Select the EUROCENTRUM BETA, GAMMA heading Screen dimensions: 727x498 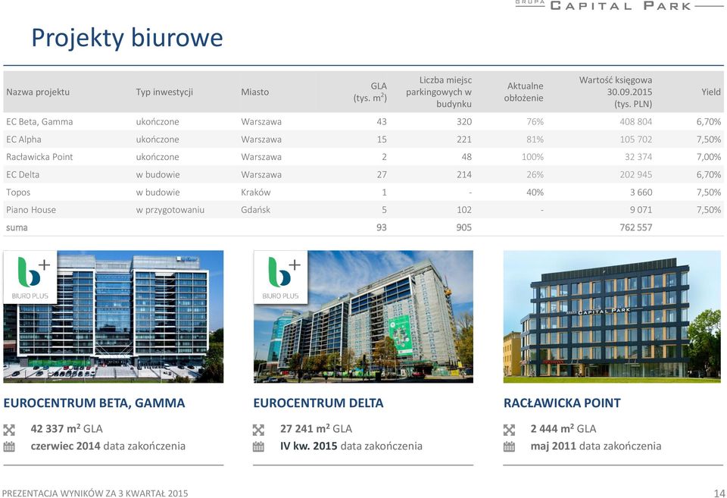[94, 402]
